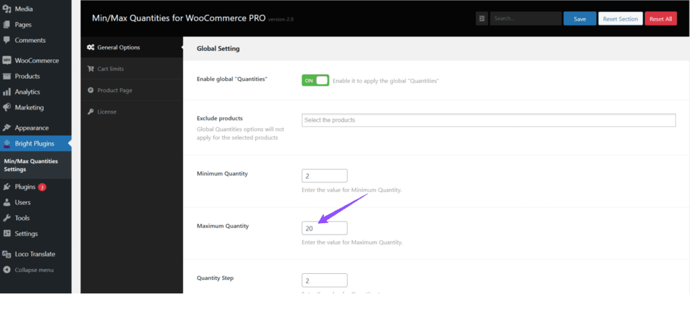The height and width of the screenshot is (312, 690).
Task: Click the Tools wrench icon
Action: (7, 218)
